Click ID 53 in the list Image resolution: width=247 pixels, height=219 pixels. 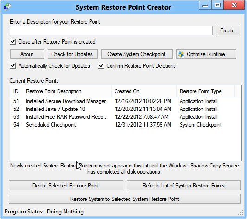[16, 117]
